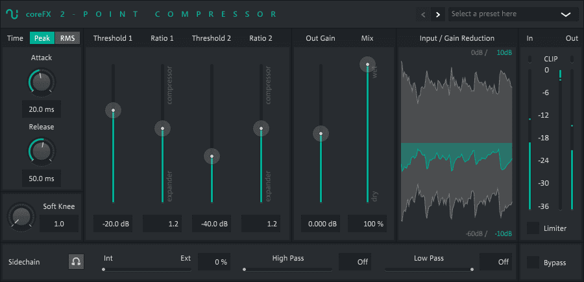This screenshot has width=584, height=282.
Task: Click the Threshold 1 slider handle
Action: 114,111
